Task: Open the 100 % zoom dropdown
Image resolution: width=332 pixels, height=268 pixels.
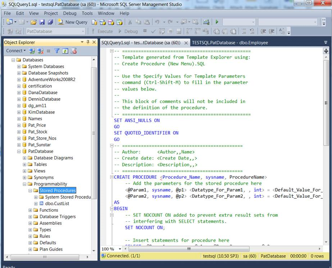Action: coord(120,249)
